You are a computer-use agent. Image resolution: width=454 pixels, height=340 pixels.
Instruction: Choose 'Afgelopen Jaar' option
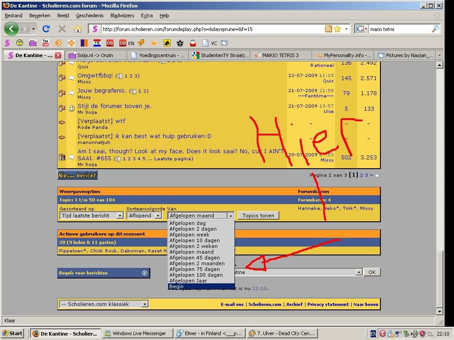tap(201, 281)
